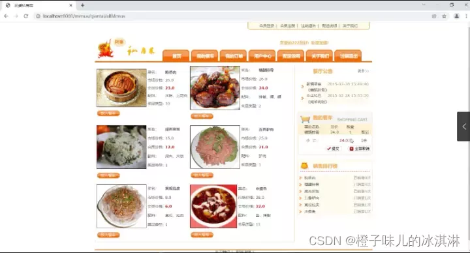Click 关于我们 link in top bar

coord(350,26)
